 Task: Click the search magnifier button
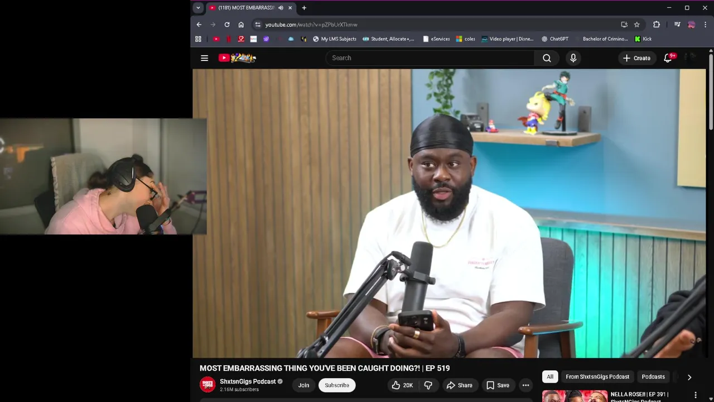click(x=547, y=58)
